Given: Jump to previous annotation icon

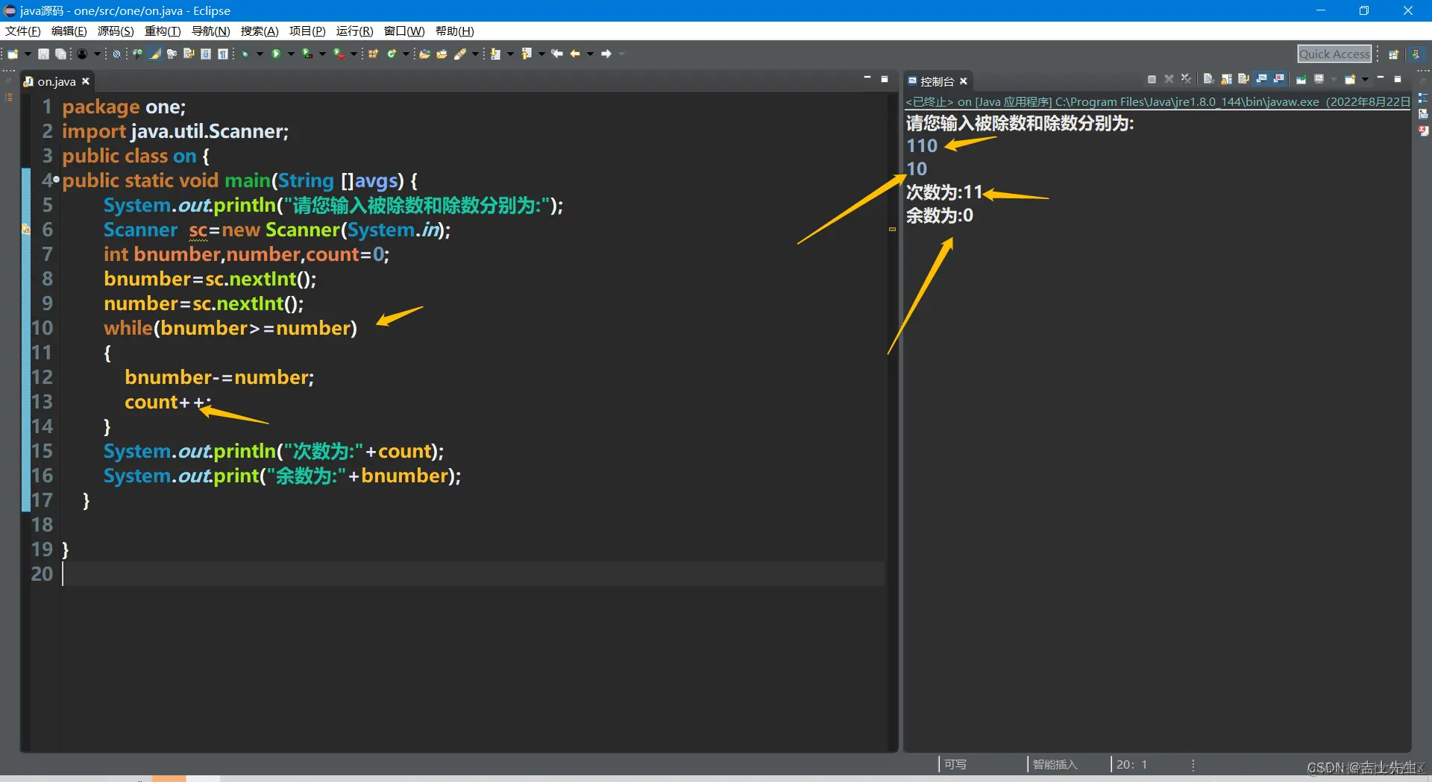Looking at the screenshot, I should (527, 54).
